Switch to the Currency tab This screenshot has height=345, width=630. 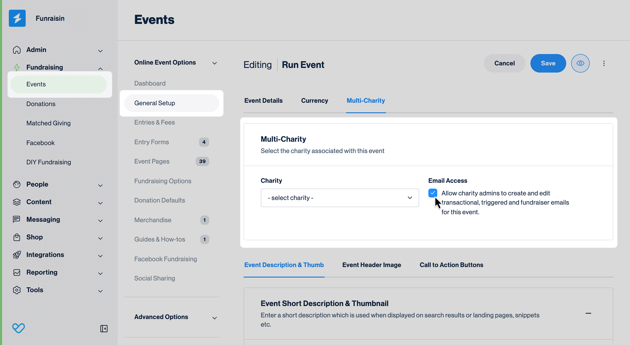point(315,101)
